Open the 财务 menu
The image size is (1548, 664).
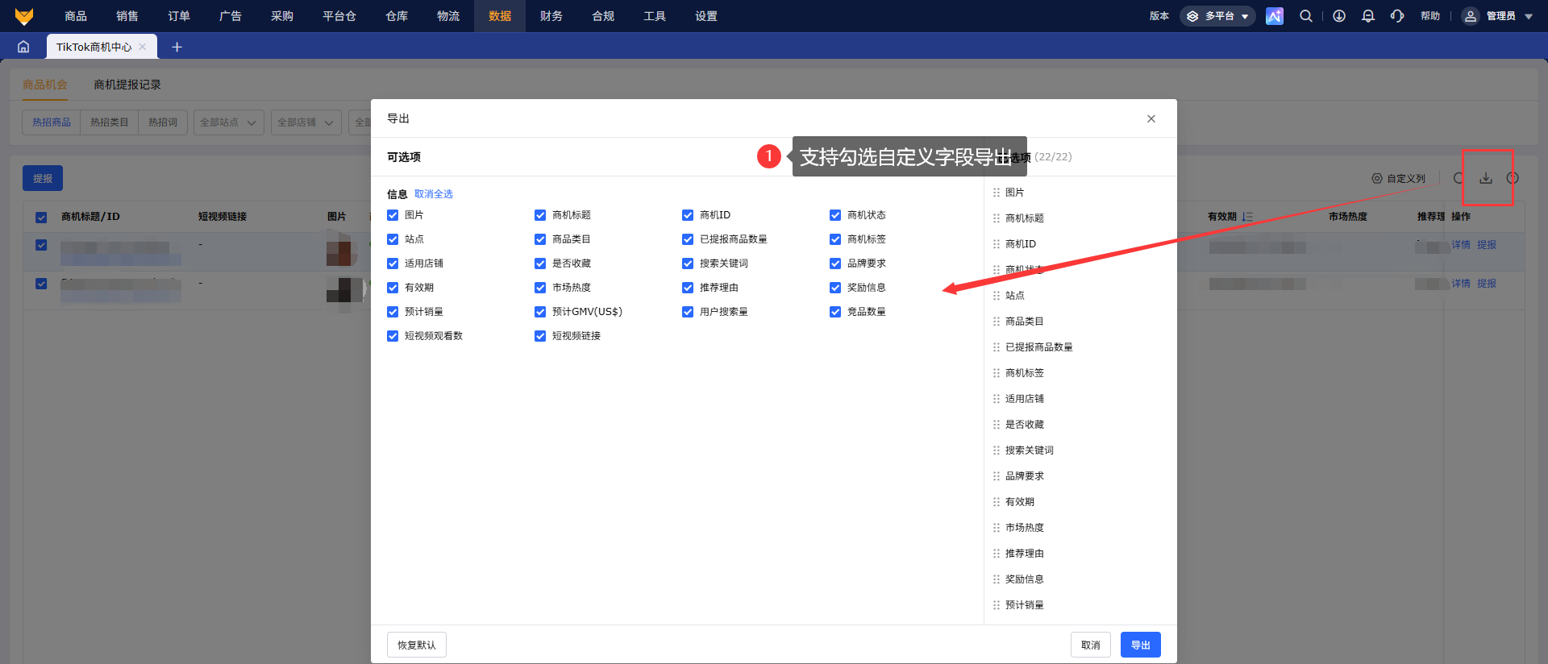[551, 16]
